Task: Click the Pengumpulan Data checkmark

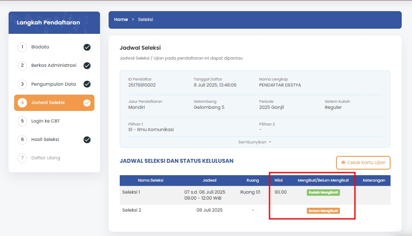Action: pos(87,84)
